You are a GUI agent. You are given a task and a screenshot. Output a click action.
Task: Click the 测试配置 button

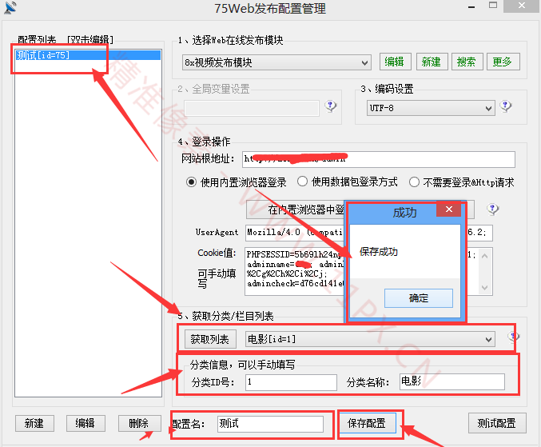[495, 423]
